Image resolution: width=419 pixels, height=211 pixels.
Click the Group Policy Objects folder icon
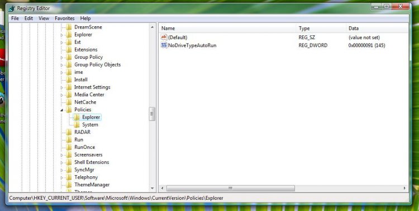point(69,64)
